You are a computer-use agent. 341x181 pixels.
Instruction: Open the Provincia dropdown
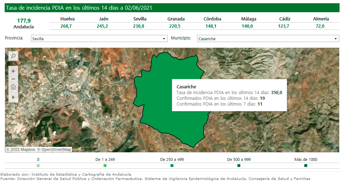(x=99, y=38)
